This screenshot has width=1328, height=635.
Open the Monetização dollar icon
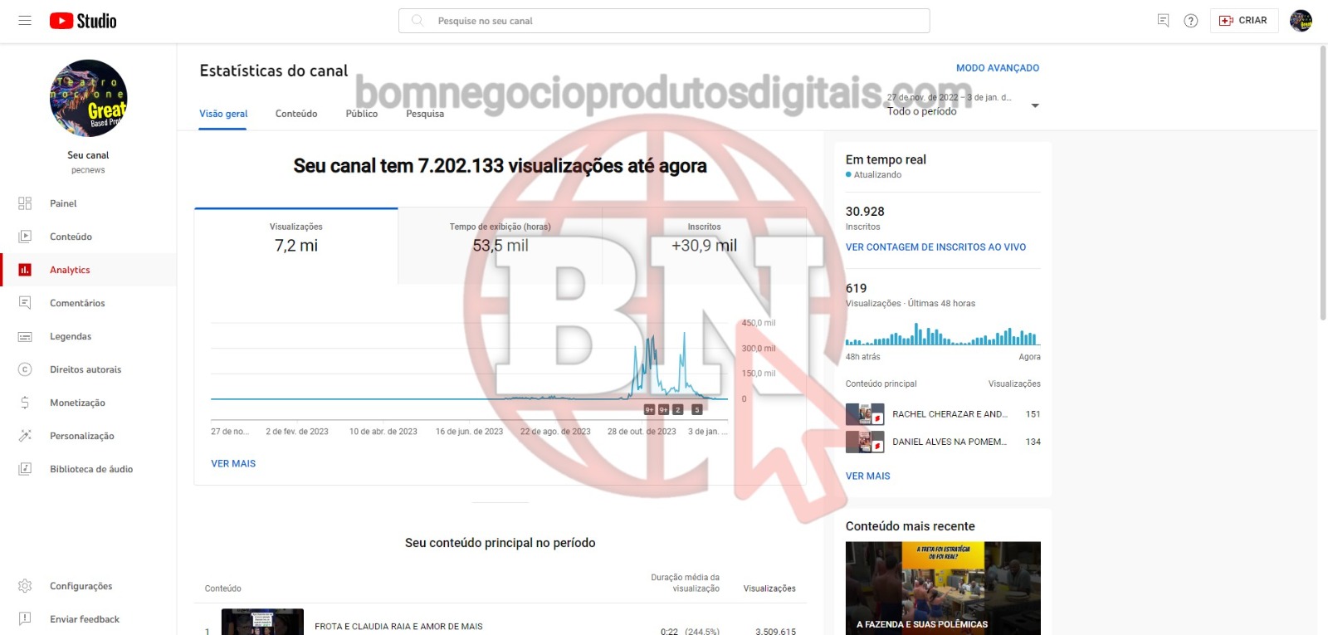pos(25,403)
